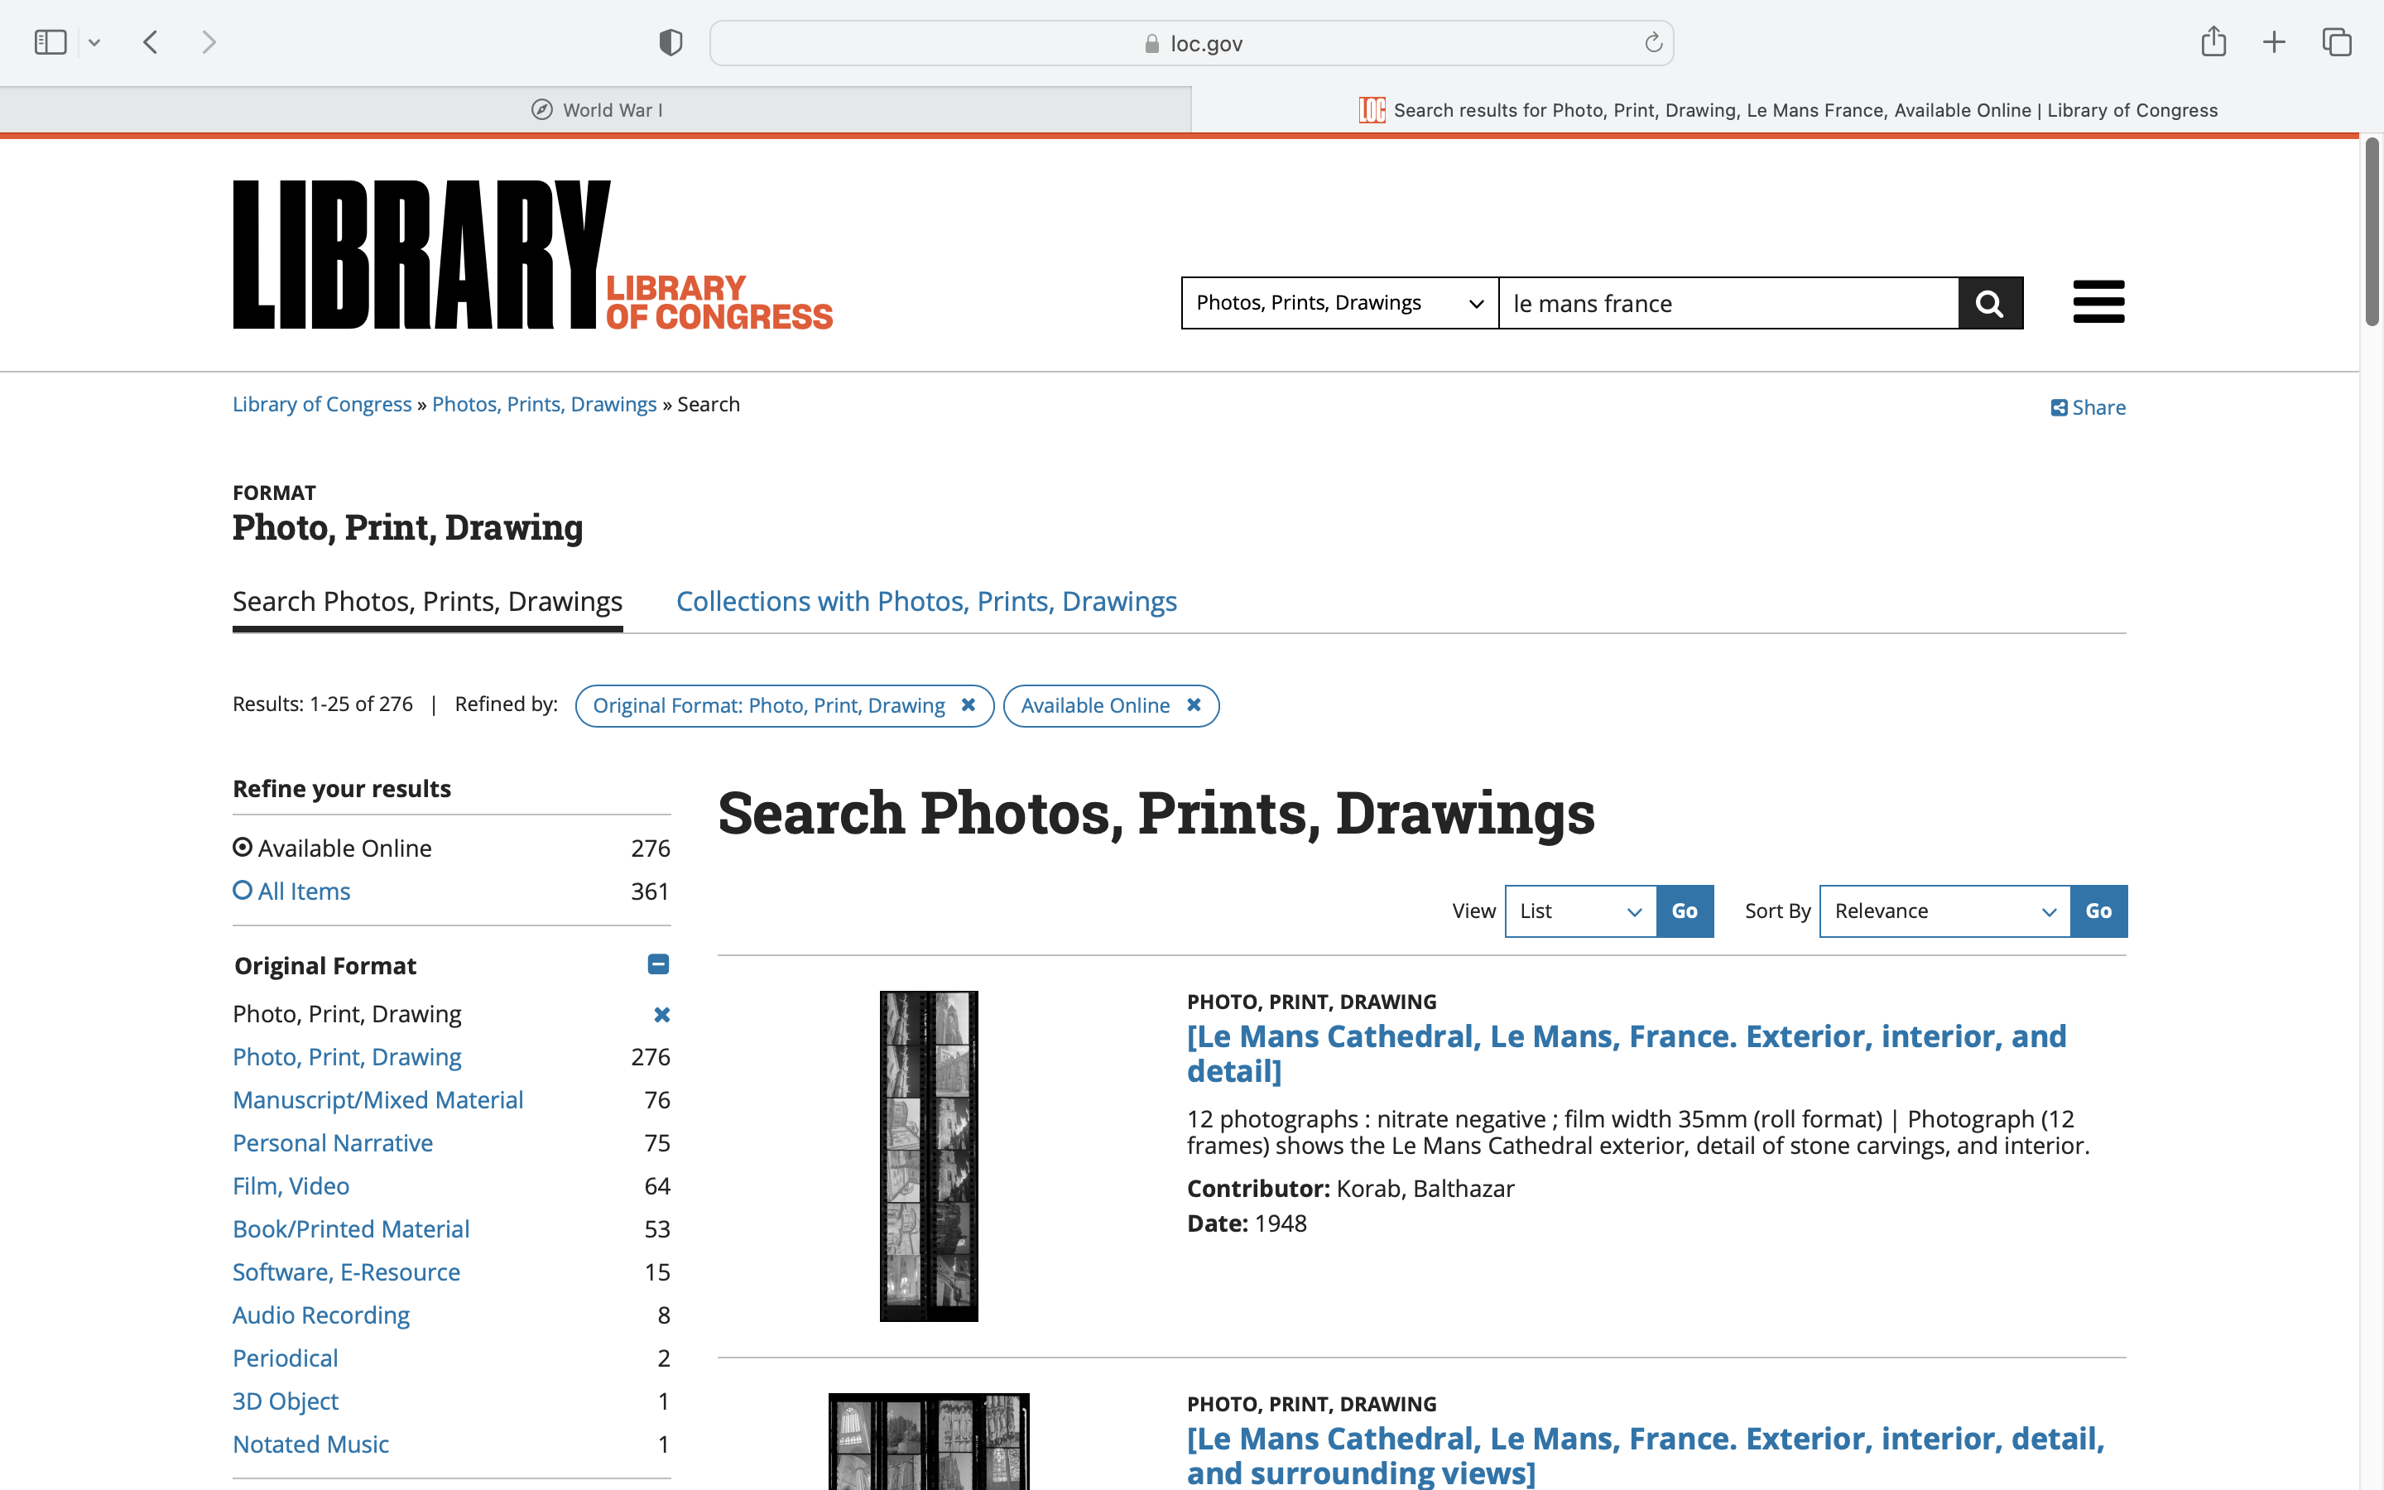This screenshot has width=2384, height=1490.
Task: Remove the Available Online filter chip
Action: (1193, 704)
